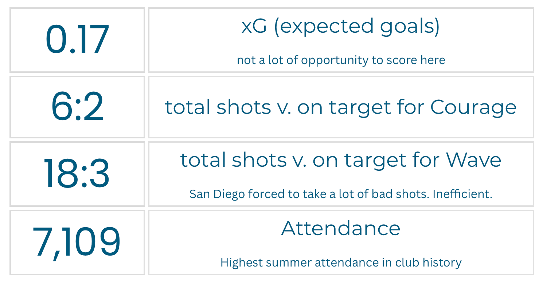Screen dimensions: 543x284
Task: Select the xG (expected goals) heading
Action: 341,27
